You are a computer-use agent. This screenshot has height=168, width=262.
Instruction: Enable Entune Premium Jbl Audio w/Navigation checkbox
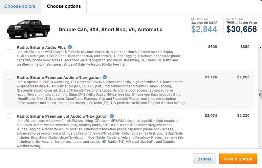(x=10, y=116)
